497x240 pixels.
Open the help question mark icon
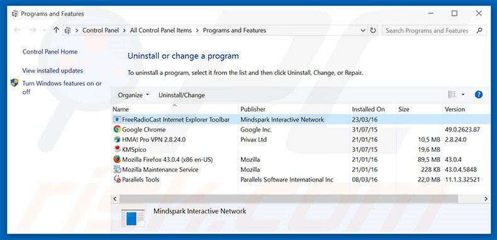tap(479, 94)
